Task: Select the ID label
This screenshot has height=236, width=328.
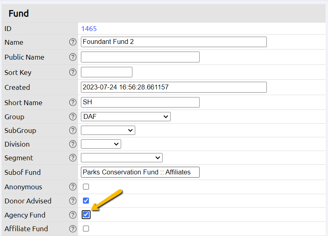Action: click(x=8, y=29)
